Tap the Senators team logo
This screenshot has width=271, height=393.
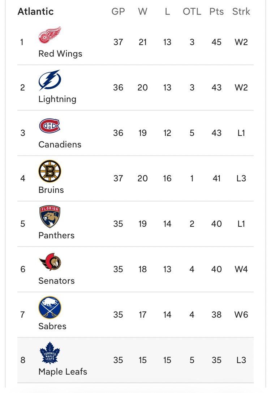coord(50,262)
